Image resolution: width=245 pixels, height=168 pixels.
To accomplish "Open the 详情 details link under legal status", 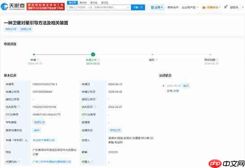I will click(x=176, y=91).
